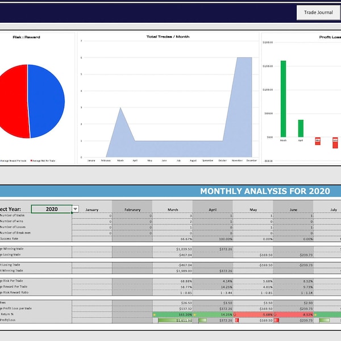Viewport: 341px width, 341px height.
Task: Click the gold star icon in July return cell
Action: 315,314
